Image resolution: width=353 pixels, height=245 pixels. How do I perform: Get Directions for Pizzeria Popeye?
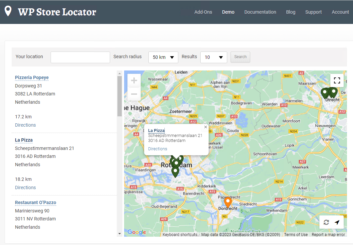point(25,125)
